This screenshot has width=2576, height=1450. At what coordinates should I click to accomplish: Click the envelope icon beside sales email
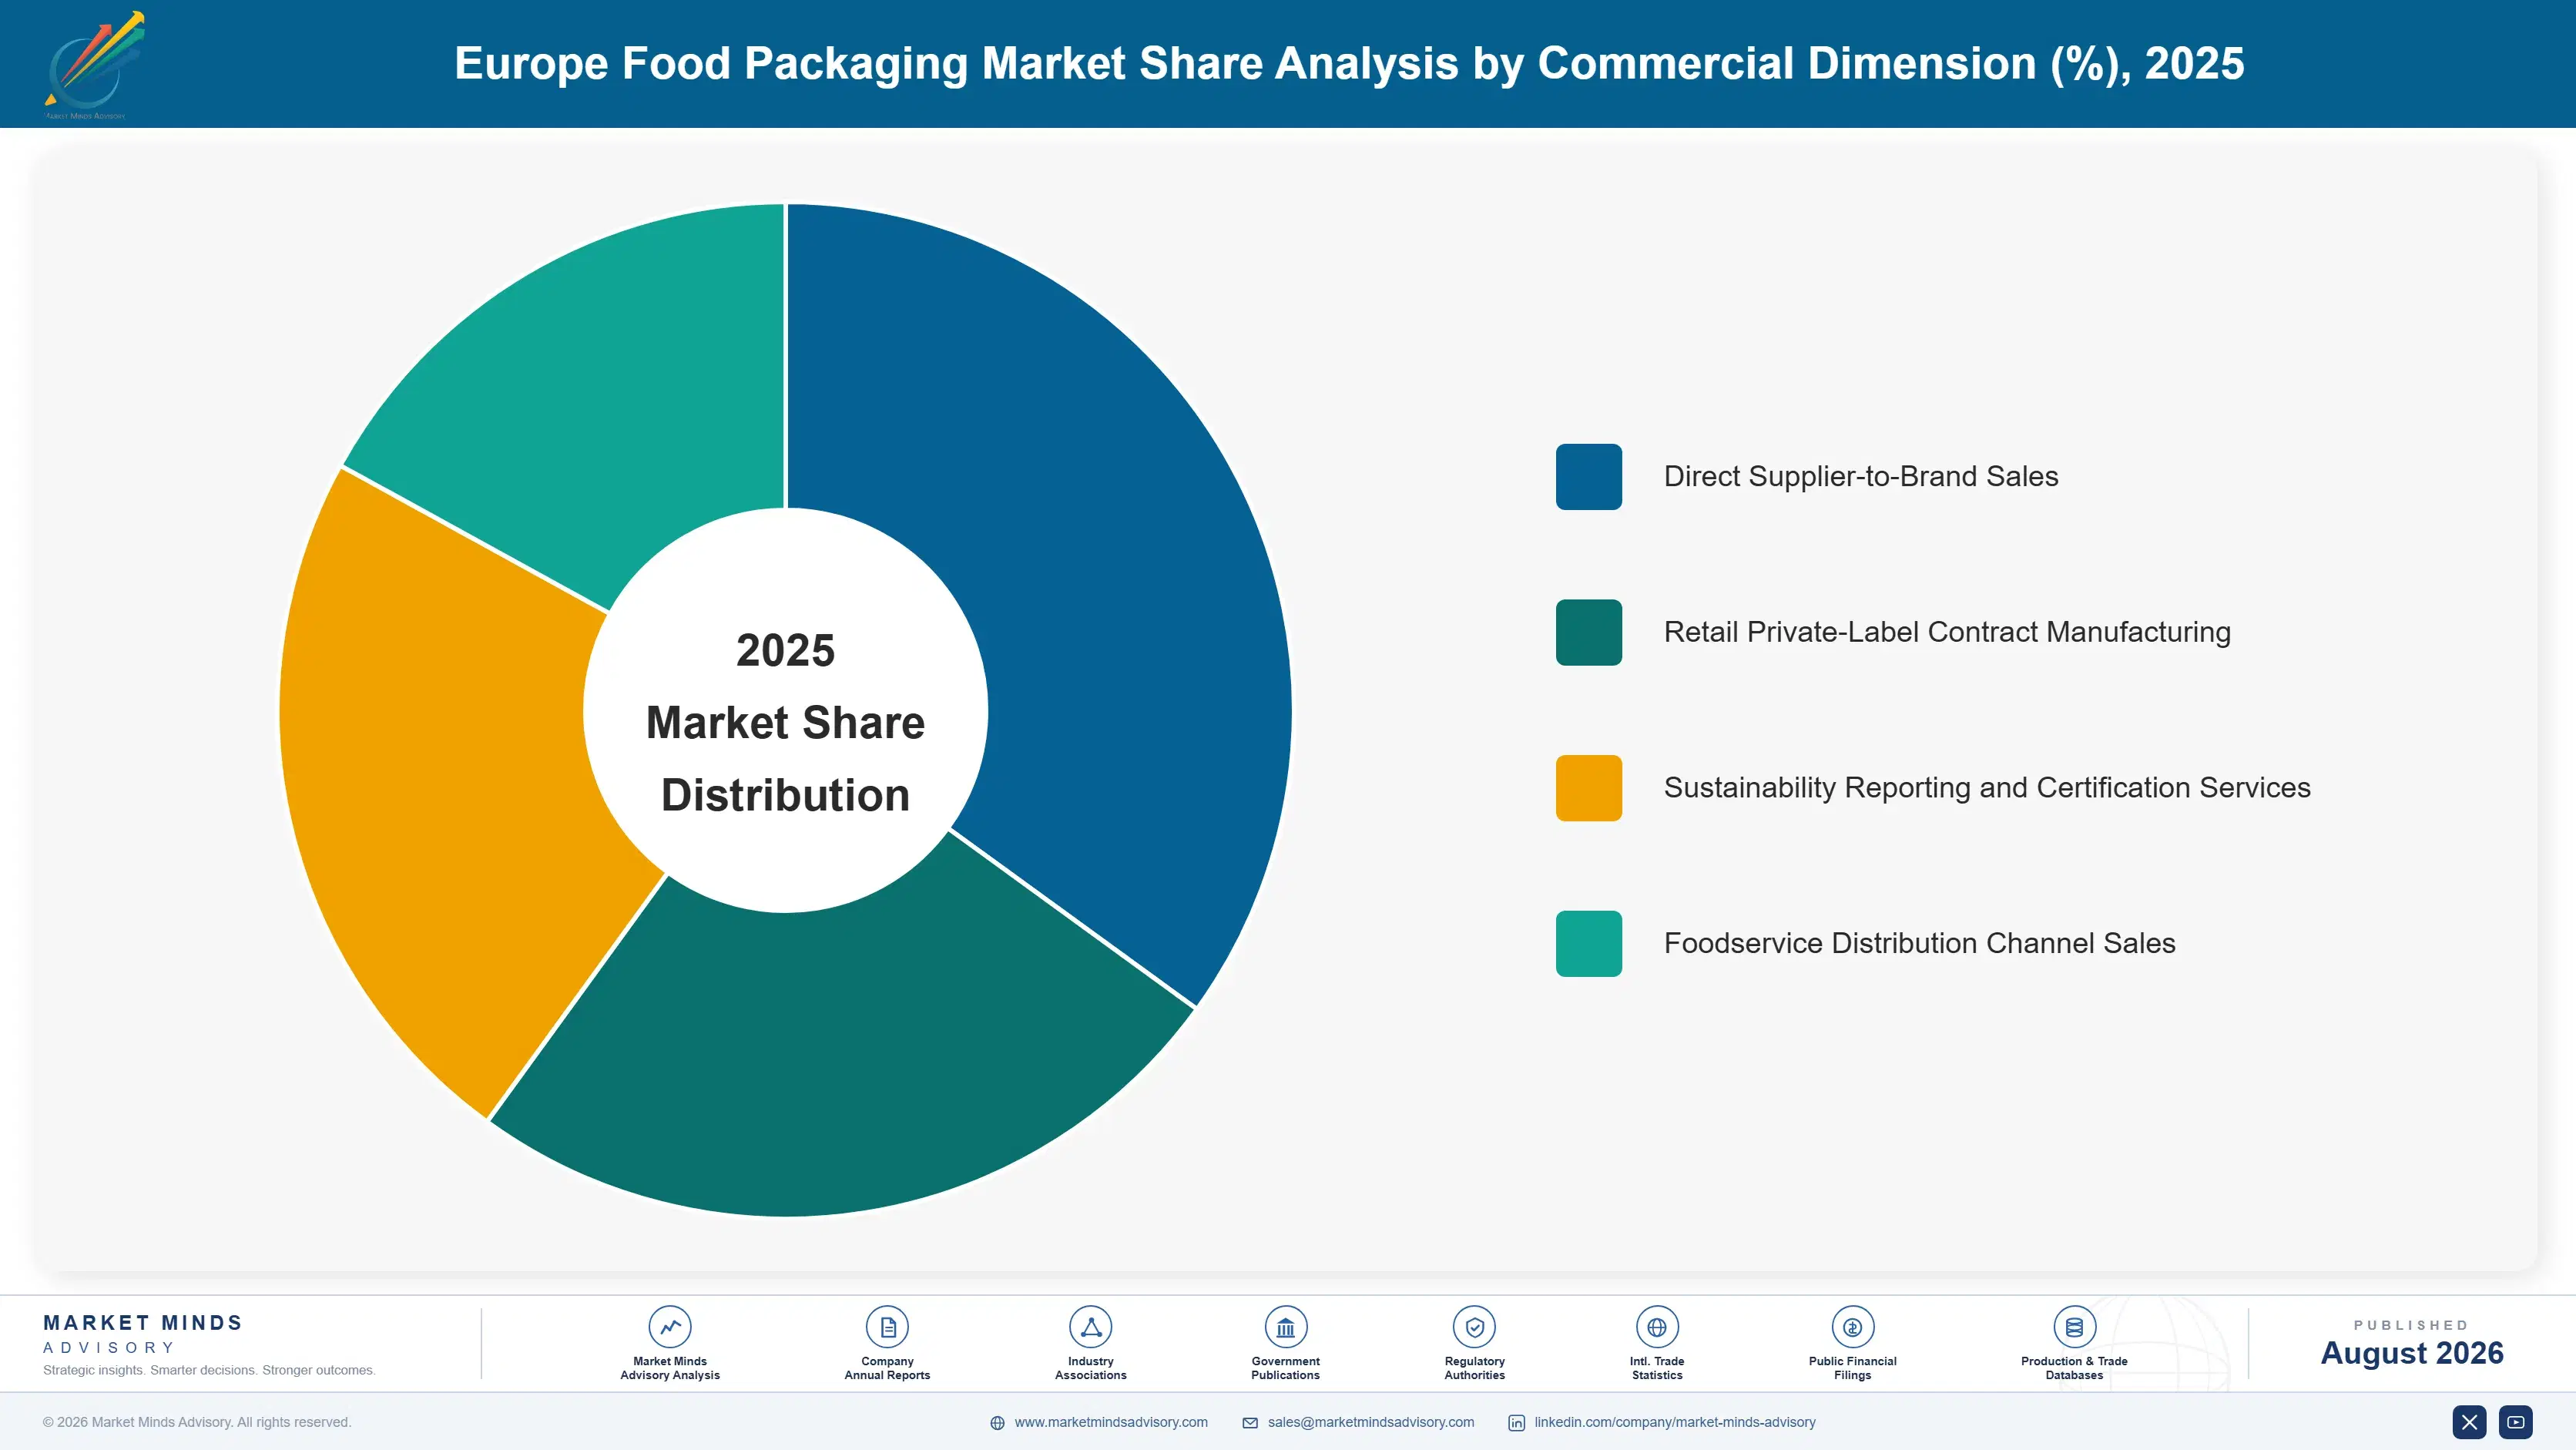(x=1250, y=1423)
